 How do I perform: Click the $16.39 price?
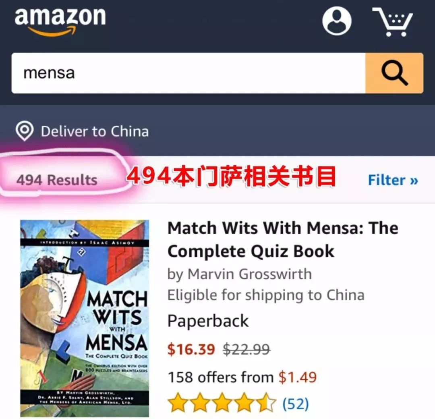191,349
